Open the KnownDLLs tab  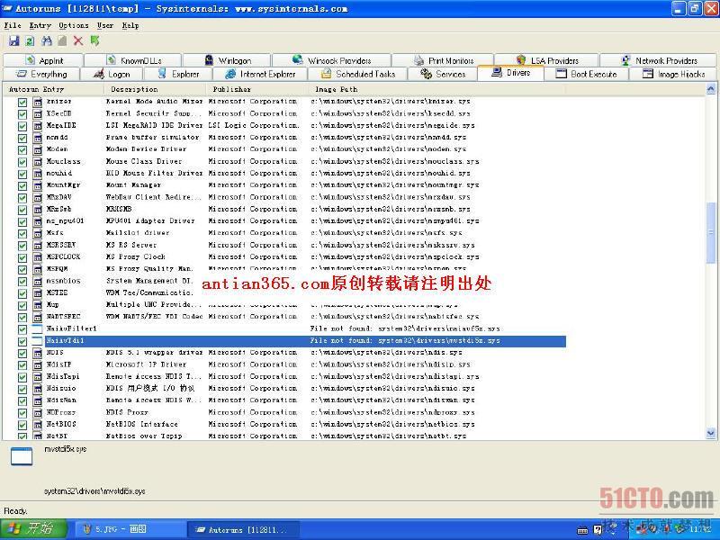(x=133, y=60)
